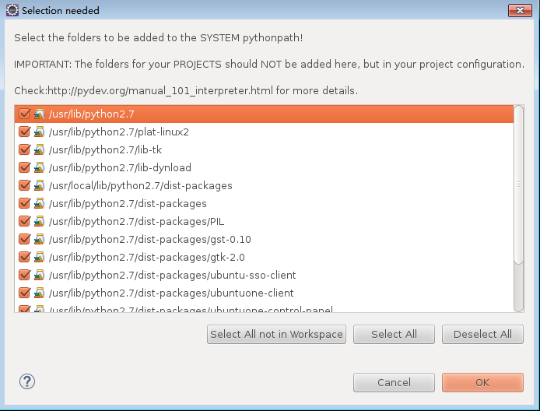
Task: Click the folder icon next to dist-packages/gtk-2.0
Action: pyautogui.click(x=39, y=257)
